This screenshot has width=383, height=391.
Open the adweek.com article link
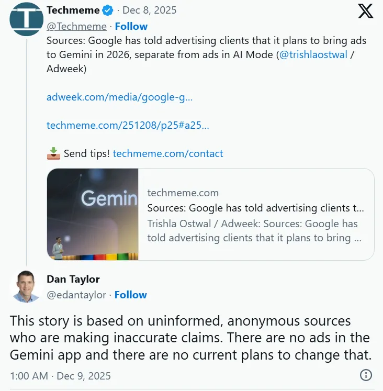point(119,97)
